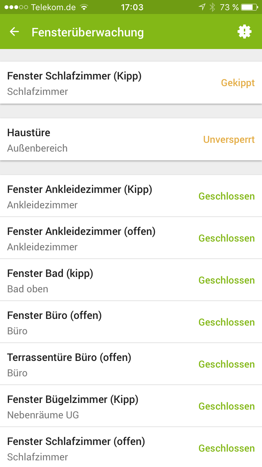Image resolution: width=262 pixels, height=467 pixels.
Task: Tap the back arrow icon
Action: pyautogui.click(x=14, y=32)
